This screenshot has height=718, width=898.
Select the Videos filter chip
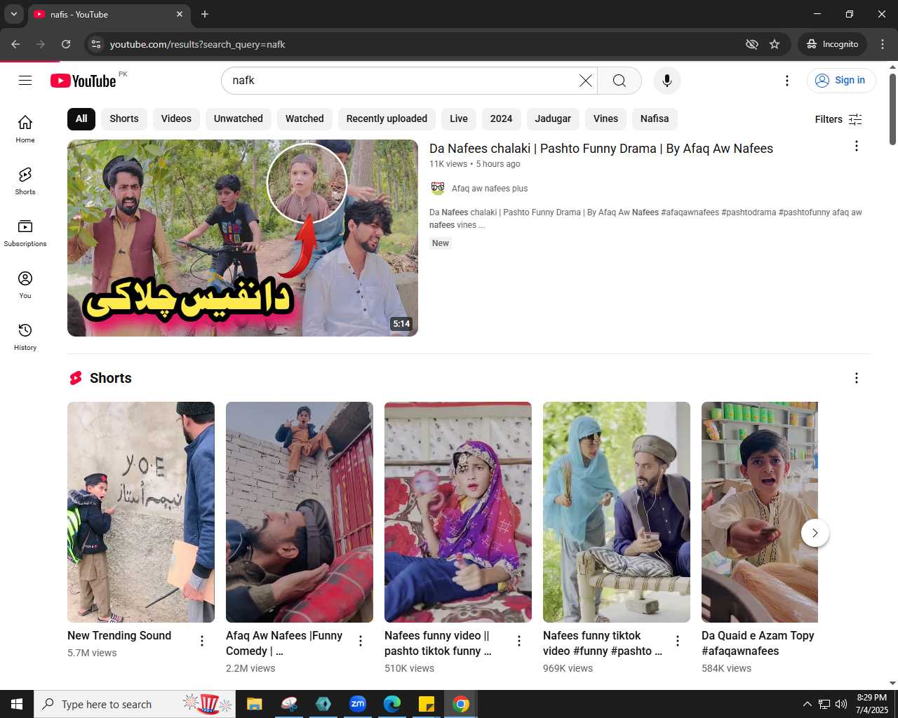pos(176,118)
